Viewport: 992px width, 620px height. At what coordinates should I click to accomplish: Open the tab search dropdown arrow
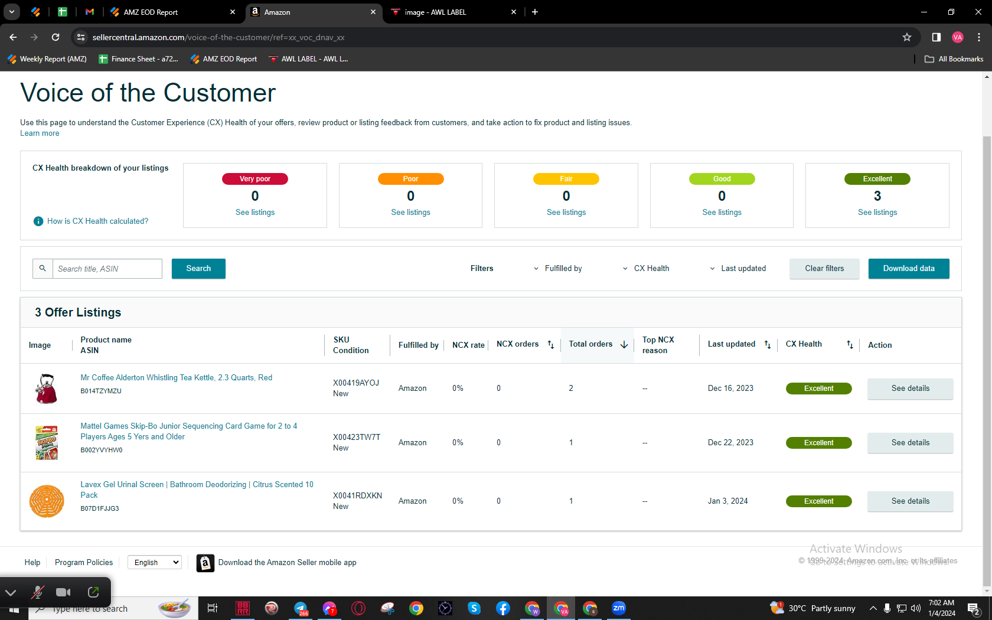coord(11,12)
